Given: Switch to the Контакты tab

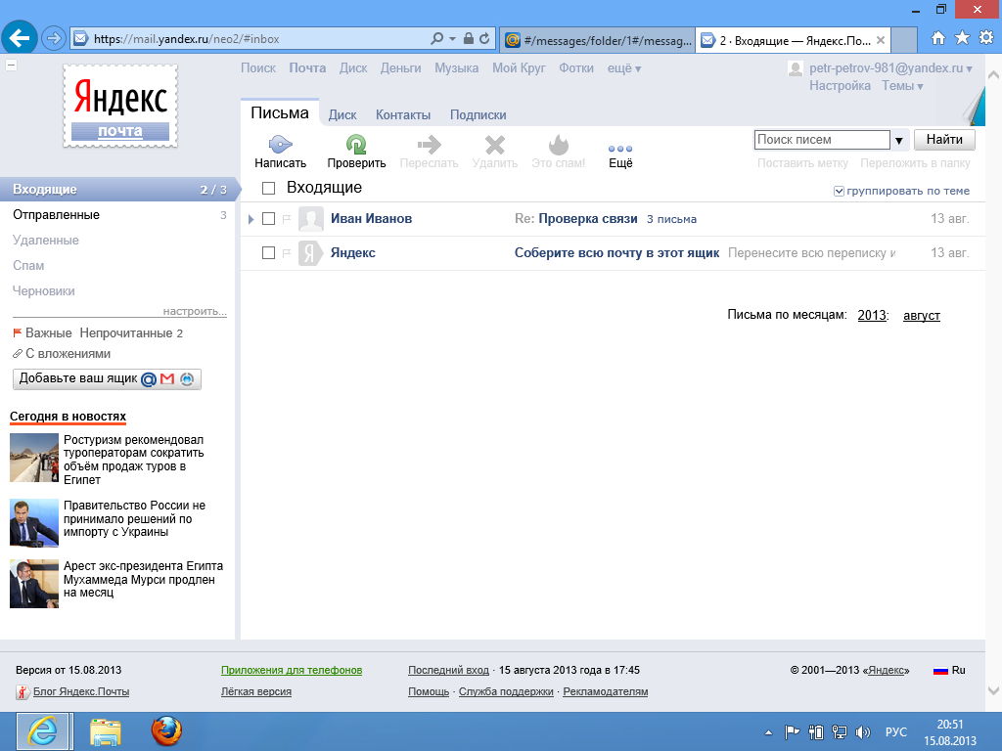Looking at the screenshot, I should (x=402, y=115).
